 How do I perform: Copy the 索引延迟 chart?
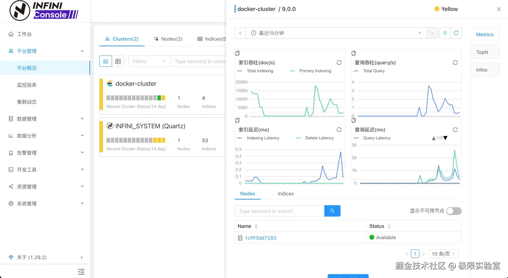(x=237, y=120)
